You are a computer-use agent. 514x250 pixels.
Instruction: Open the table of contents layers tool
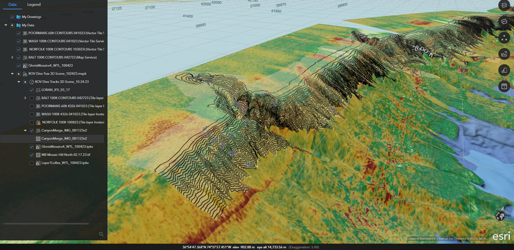[x=503, y=6]
